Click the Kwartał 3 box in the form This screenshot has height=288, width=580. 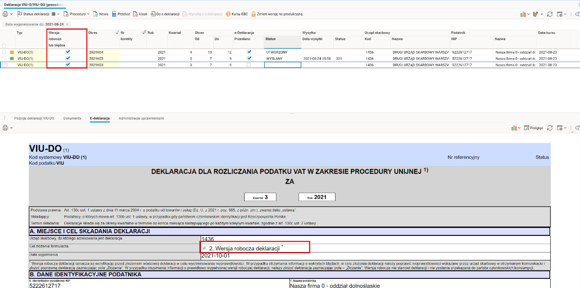[x=260, y=197]
